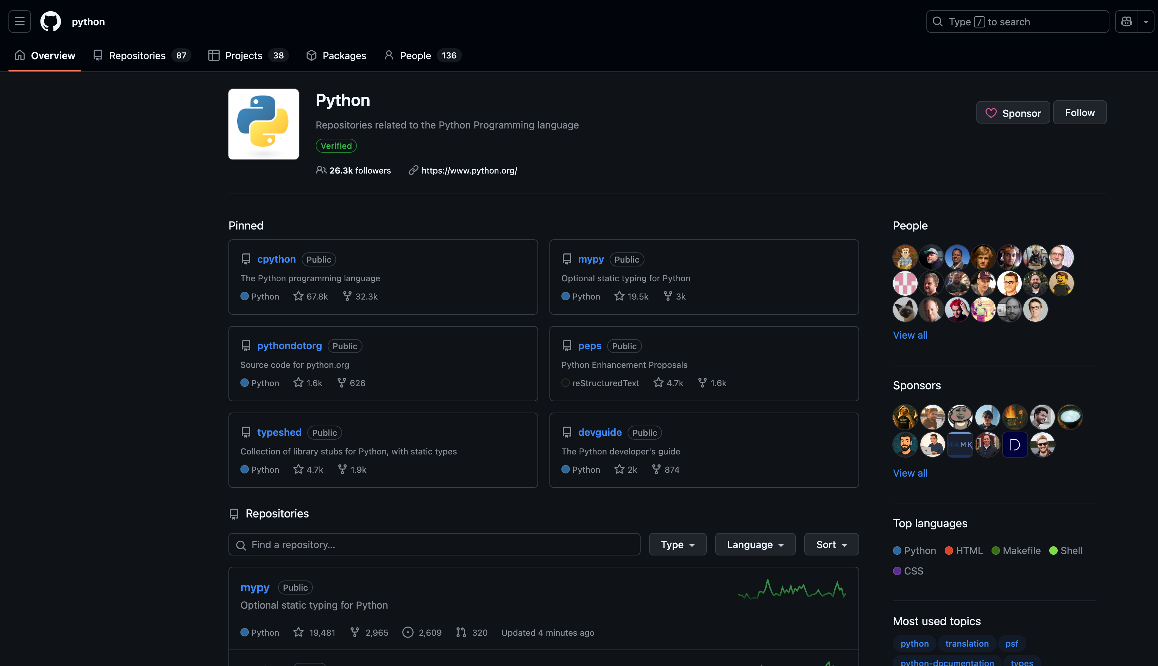Open the 26.3k followers link

point(353,170)
